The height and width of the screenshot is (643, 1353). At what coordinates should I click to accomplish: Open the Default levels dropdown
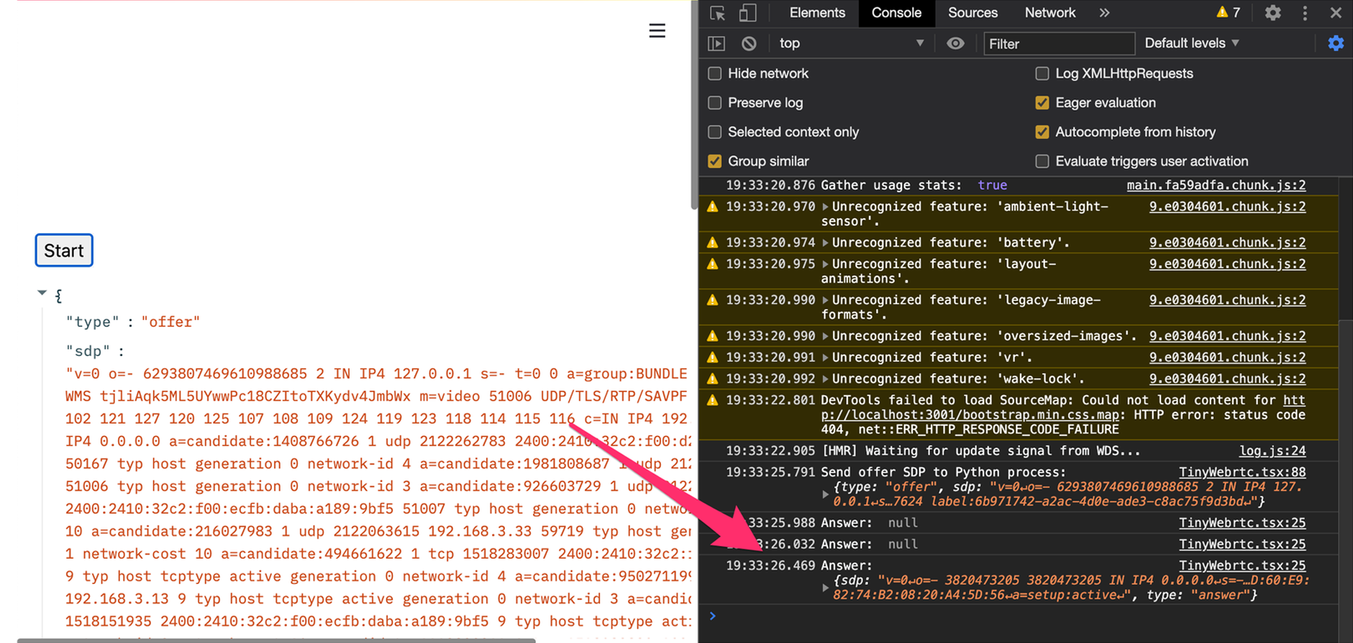click(x=1191, y=44)
